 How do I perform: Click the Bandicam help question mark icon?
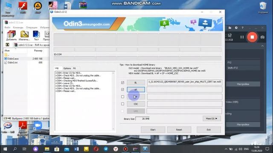click(242, 28)
